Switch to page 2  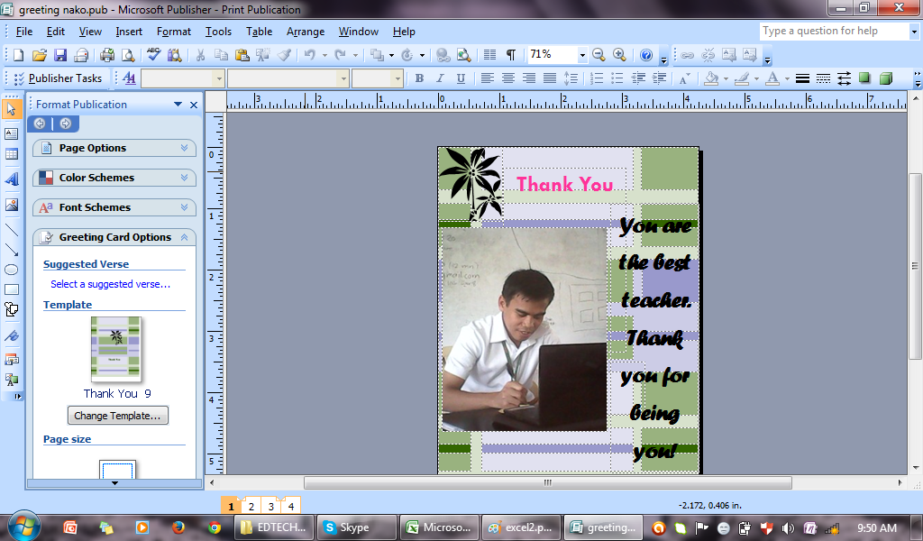coord(251,506)
